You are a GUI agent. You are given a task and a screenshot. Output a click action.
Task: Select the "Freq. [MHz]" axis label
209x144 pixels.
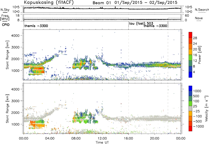click(x=5, y=17)
